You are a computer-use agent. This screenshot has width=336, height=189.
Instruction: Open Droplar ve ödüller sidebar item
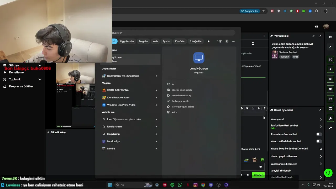pos(21,86)
